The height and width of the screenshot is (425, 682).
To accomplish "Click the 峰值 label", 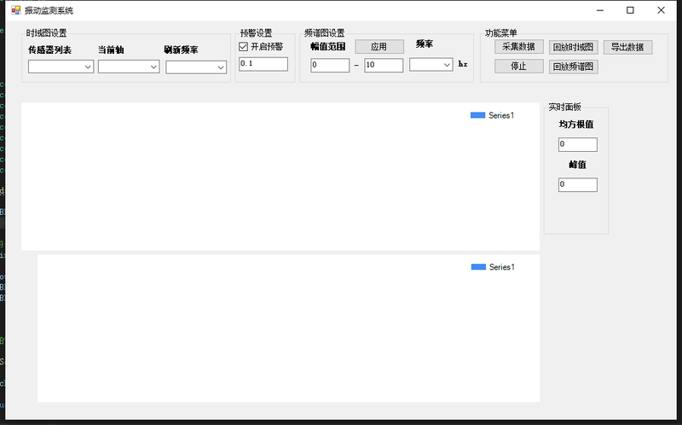I will [578, 165].
